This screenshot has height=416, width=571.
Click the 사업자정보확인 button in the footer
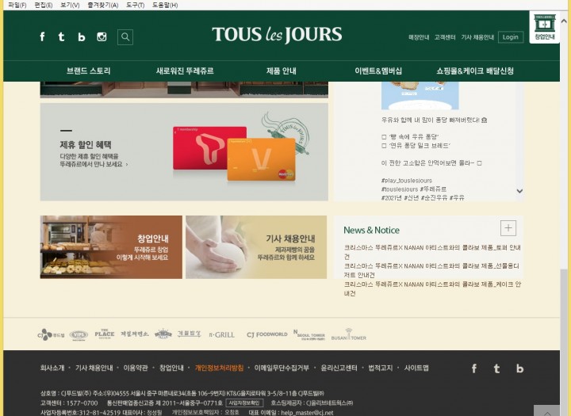click(244, 403)
